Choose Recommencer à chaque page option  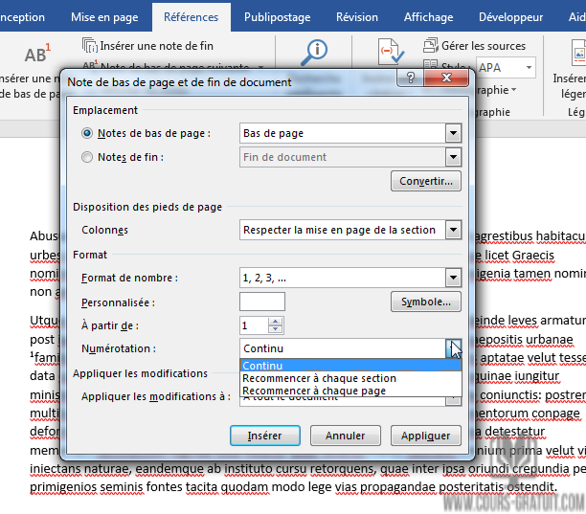pyautogui.click(x=313, y=391)
